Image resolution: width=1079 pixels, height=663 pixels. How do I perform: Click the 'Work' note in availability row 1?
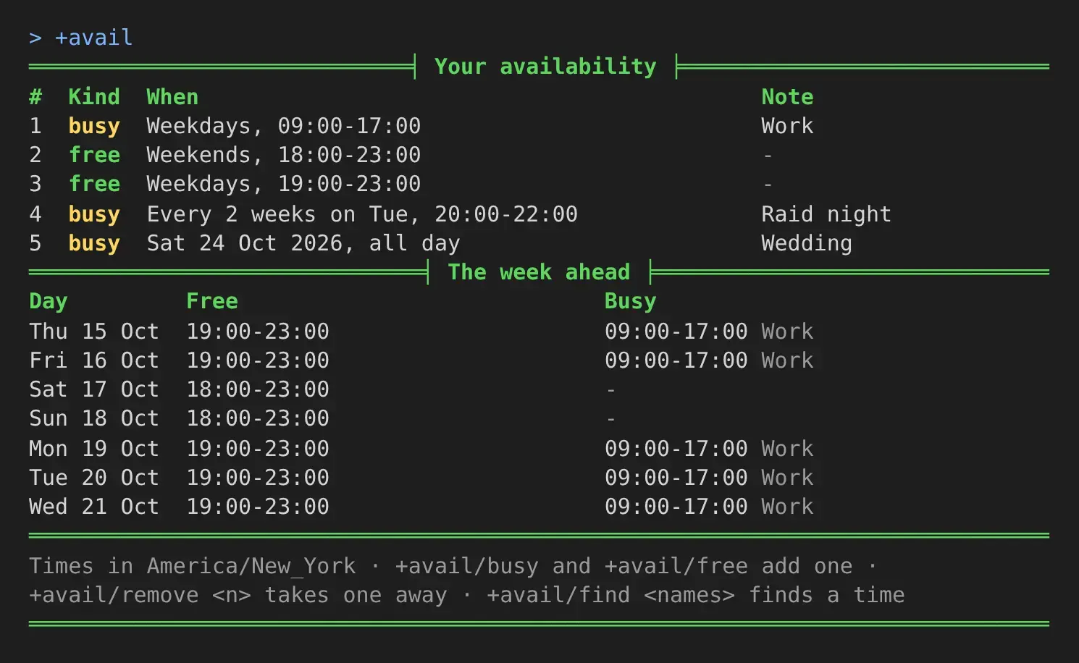point(787,126)
